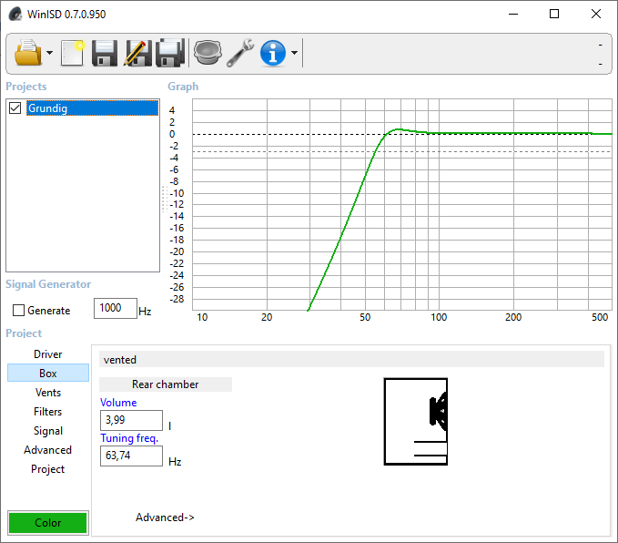Click the Volume value field 3,99

pyautogui.click(x=131, y=420)
